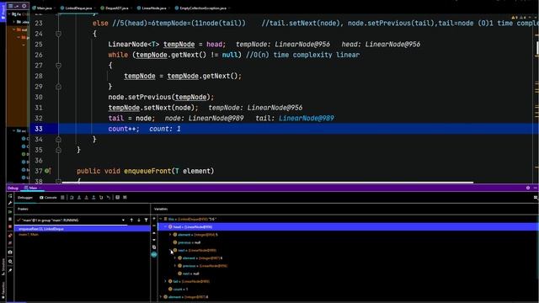Select the enqueueRear:33 LinkedDeque stack frame

coord(83,229)
